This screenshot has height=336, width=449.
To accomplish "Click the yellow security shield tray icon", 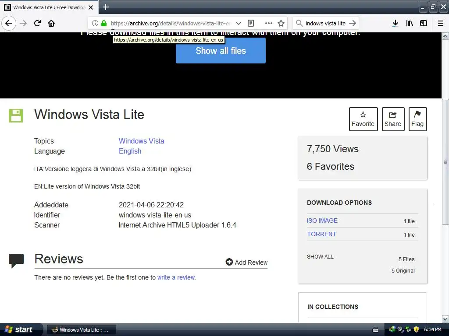I will click(x=417, y=330).
